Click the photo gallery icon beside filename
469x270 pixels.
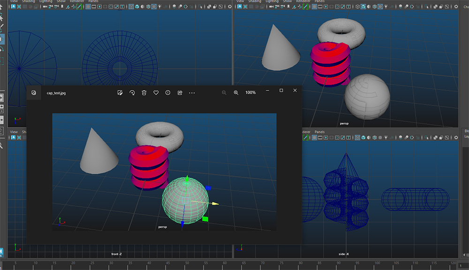click(x=34, y=93)
